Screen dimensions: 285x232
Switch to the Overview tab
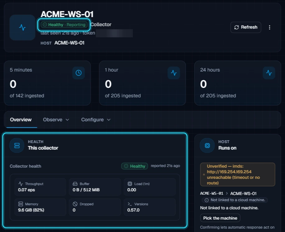coord(21,119)
